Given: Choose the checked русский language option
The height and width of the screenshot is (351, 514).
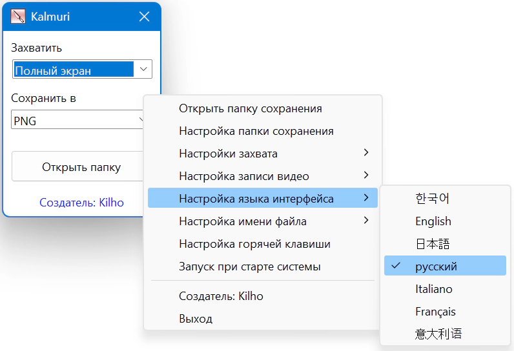Looking at the screenshot, I should click(436, 266).
